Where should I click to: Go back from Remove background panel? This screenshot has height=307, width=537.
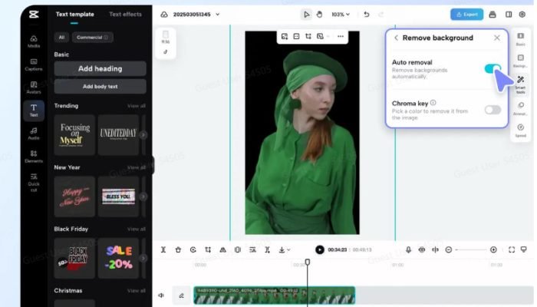pyautogui.click(x=397, y=38)
